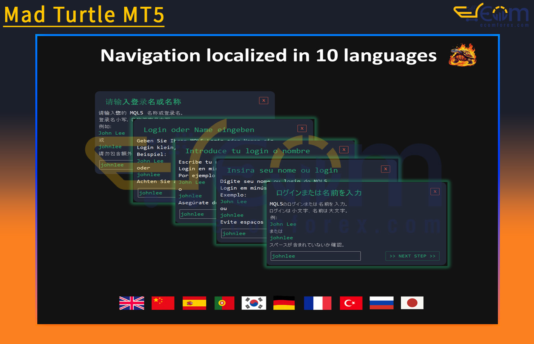The image size is (534, 344).
Task: Click the '>> NEXT STEP >>' button
Action: (413, 256)
